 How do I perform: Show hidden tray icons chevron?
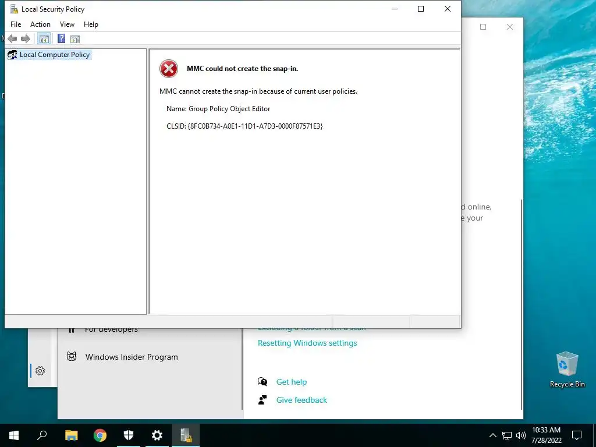(492, 435)
